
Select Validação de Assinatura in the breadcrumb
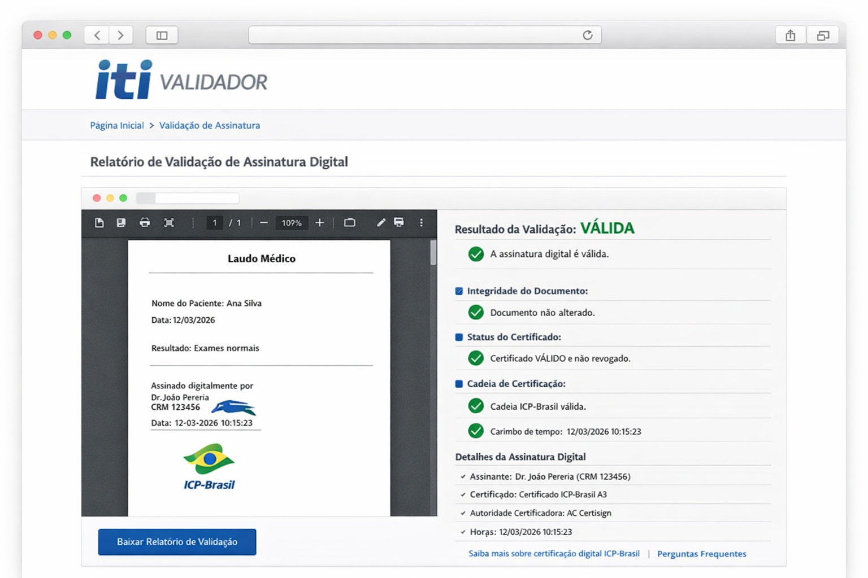coord(209,125)
